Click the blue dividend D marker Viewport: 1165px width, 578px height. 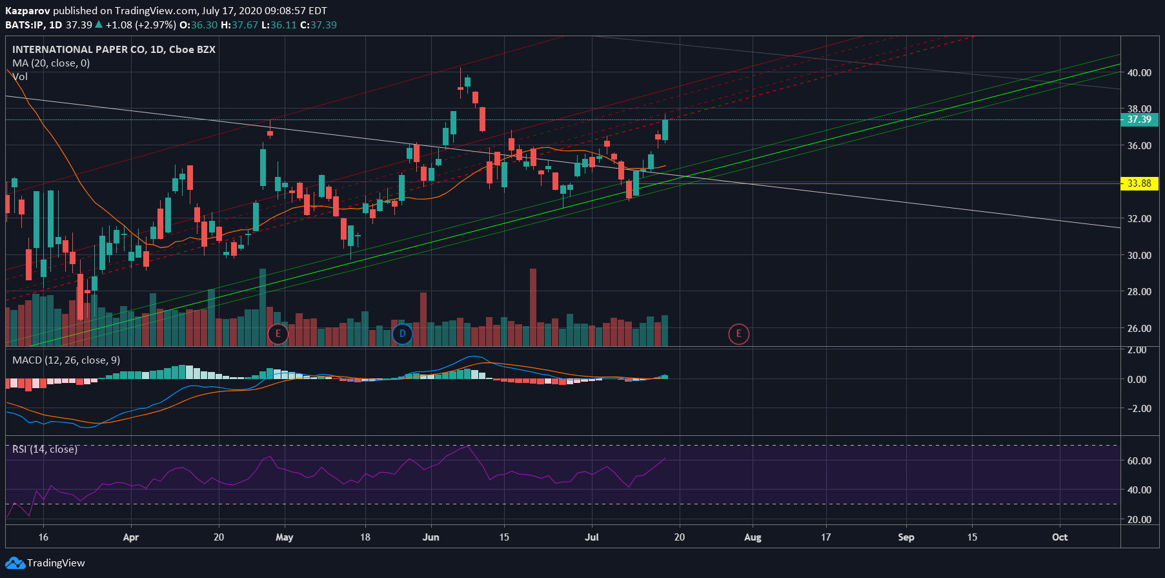(402, 334)
